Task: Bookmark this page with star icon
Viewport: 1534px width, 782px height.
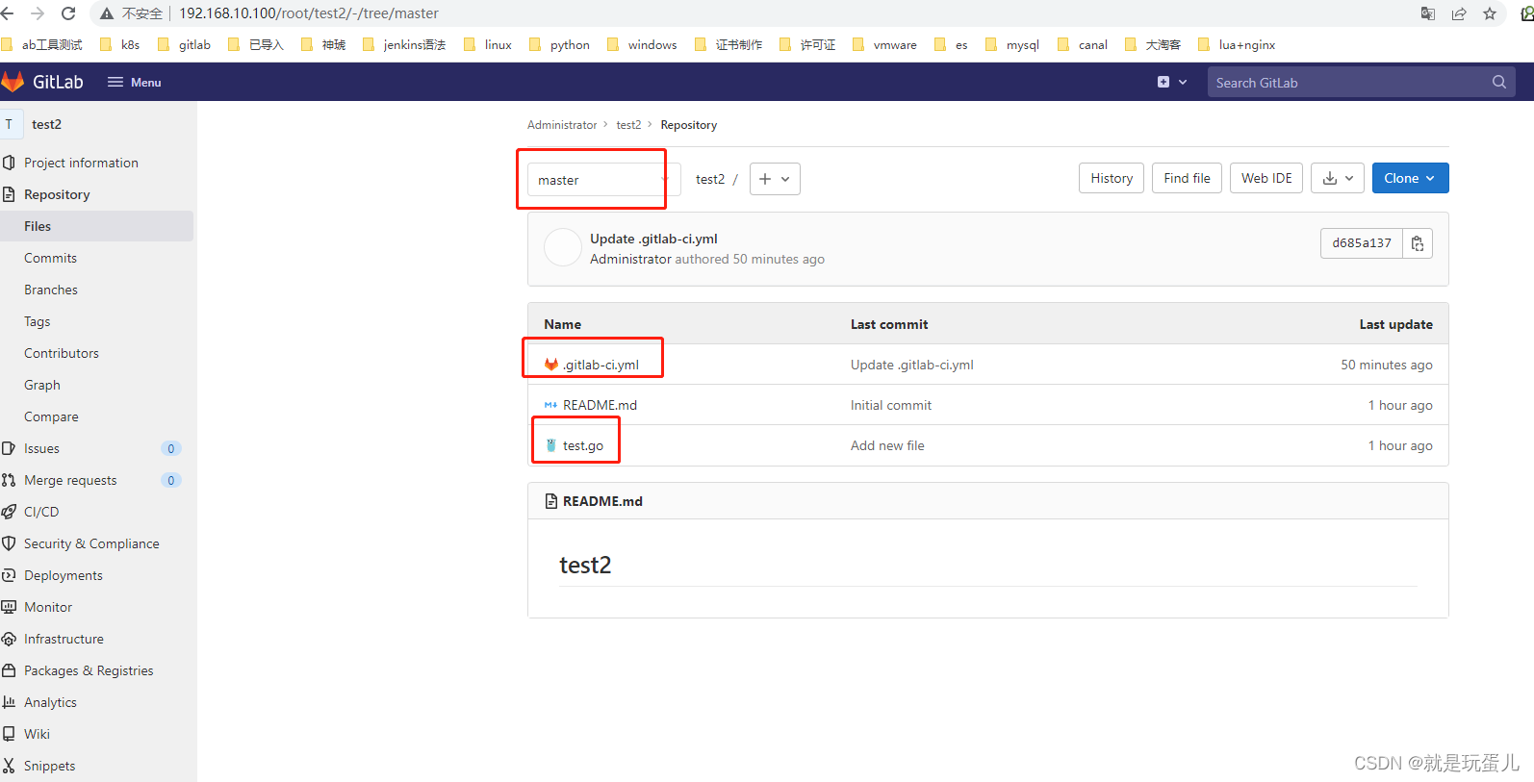Action: 1490,13
